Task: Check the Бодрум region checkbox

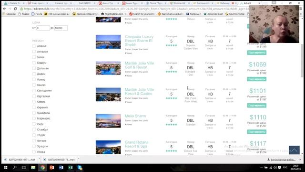Action: 34,63
